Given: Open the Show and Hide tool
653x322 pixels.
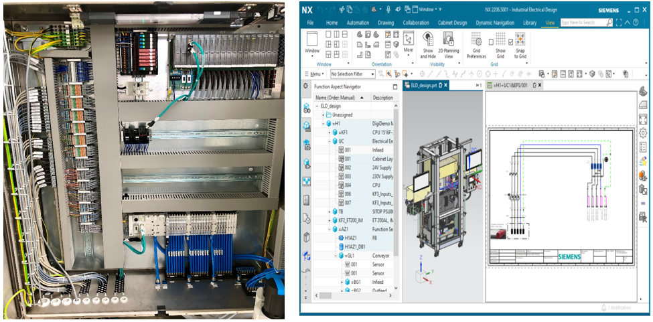Looking at the screenshot, I should (x=428, y=45).
